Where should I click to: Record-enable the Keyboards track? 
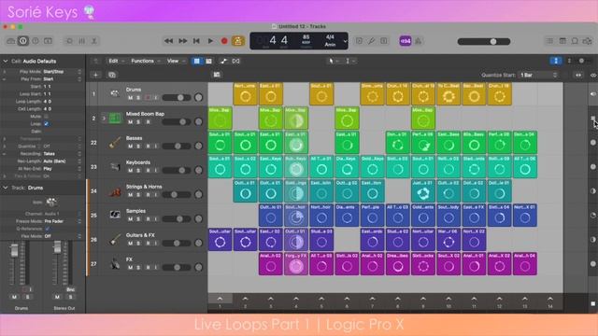pyautogui.click(x=148, y=170)
